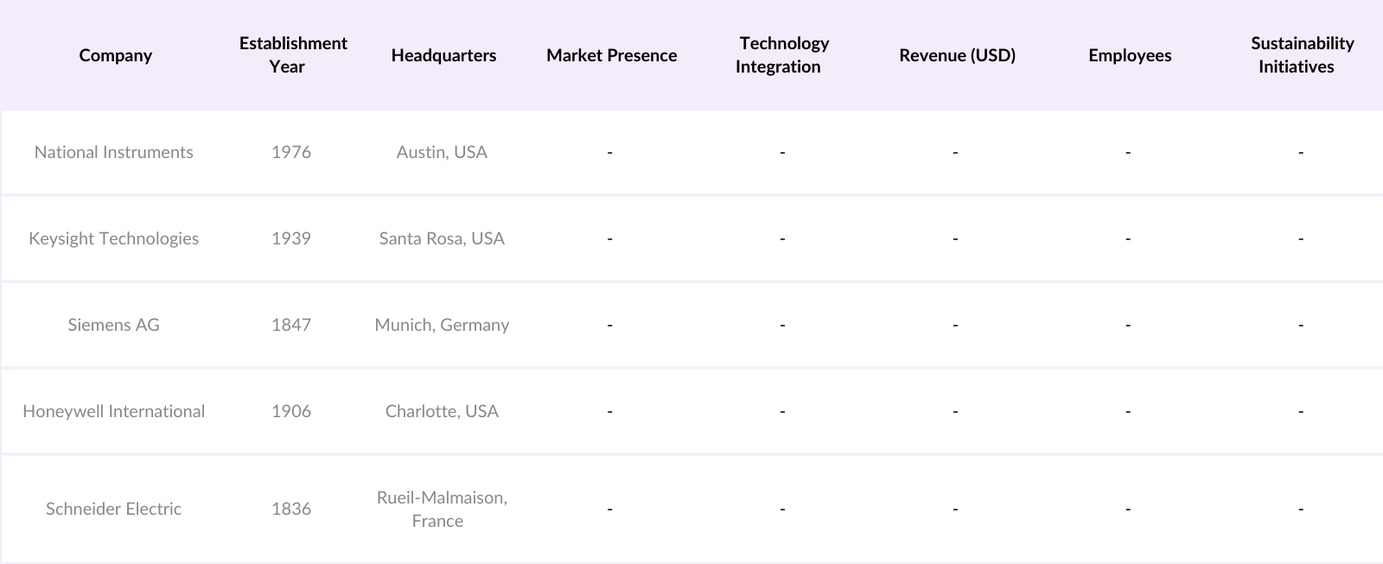The image size is (1383, 564).
Task: Select the Munich, Germany headquarters cell
Action: (442, 325)
